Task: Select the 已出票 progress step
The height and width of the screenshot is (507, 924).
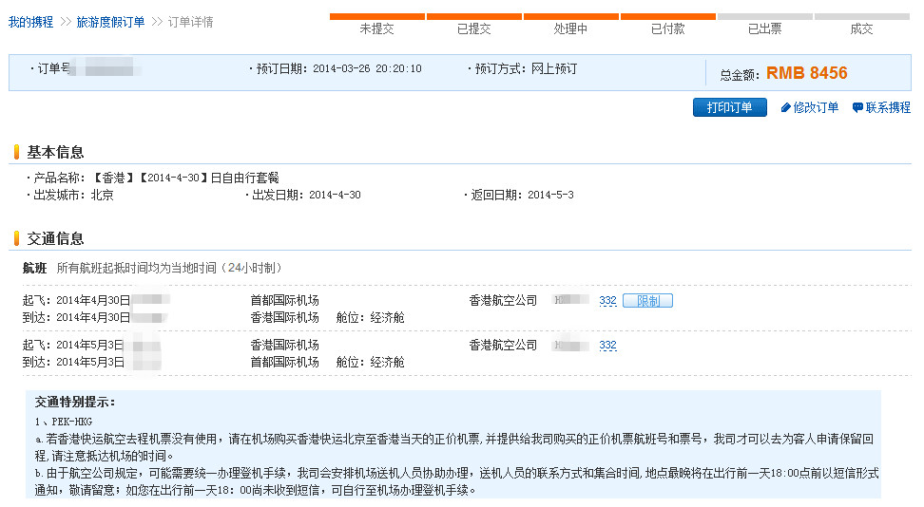Action: point(764,28)
